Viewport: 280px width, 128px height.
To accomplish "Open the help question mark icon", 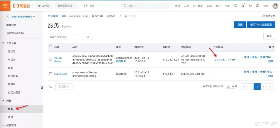I will 257,6.
